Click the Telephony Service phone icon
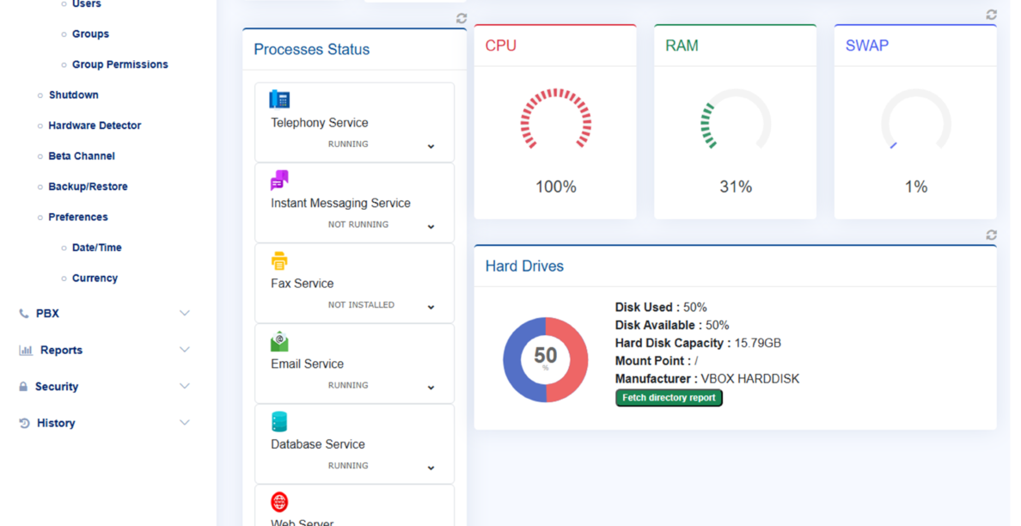This screenshot has height=526, width=1021. tap(279, 99)
